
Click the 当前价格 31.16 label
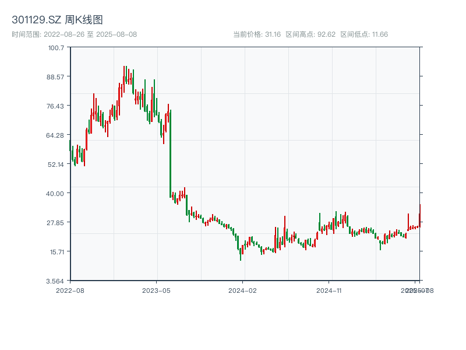pos(257,34)
